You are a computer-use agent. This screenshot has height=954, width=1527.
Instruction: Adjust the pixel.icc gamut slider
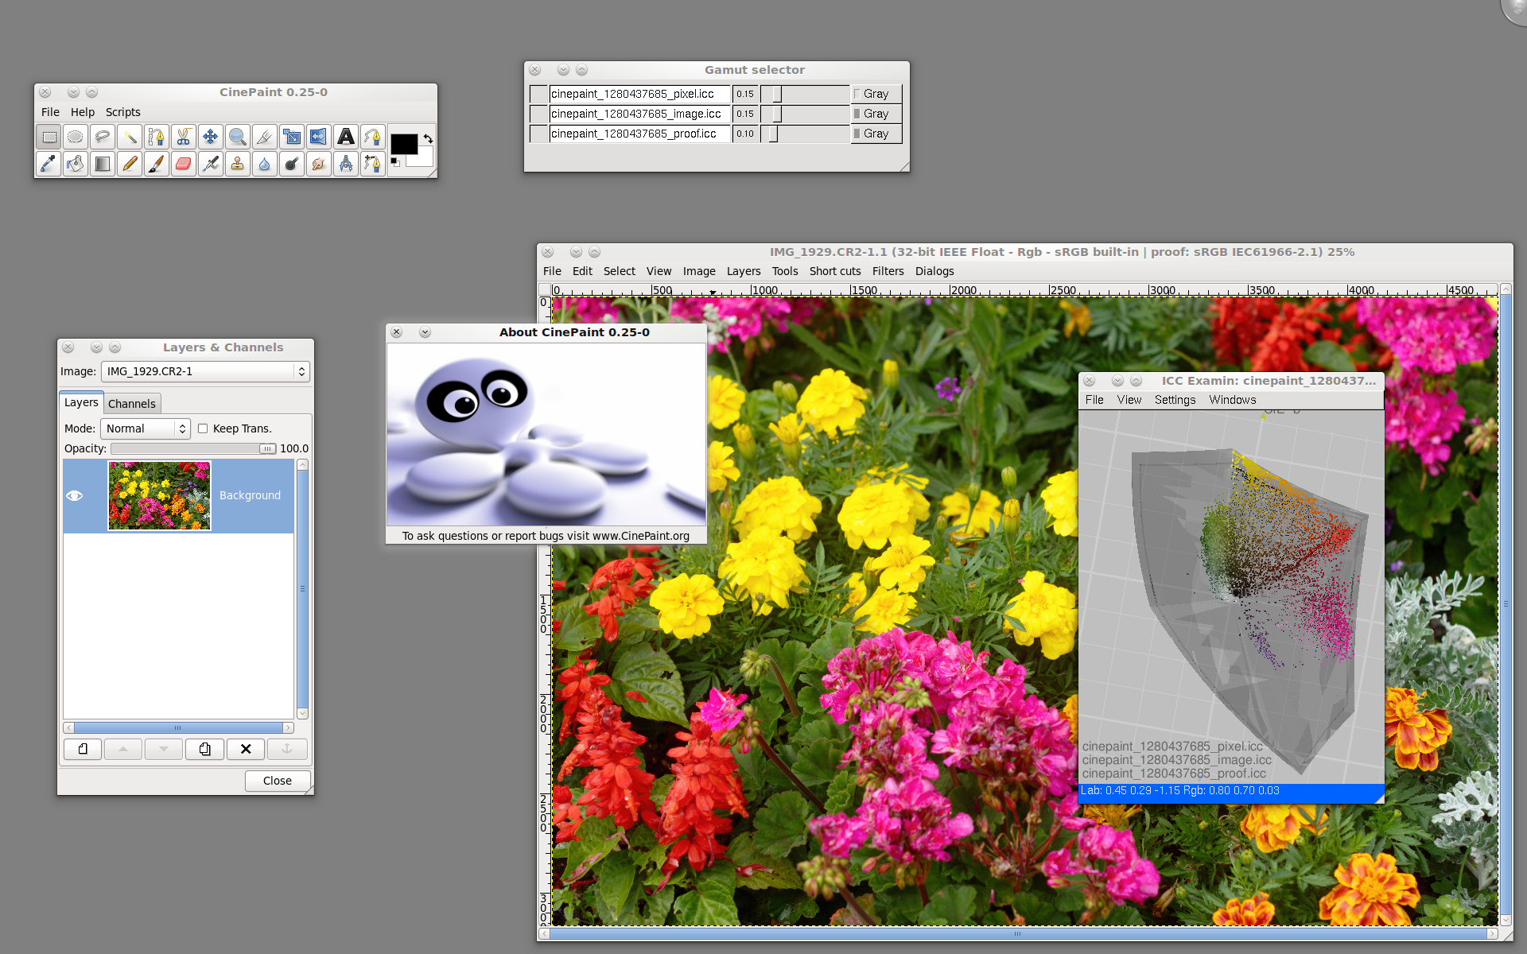805,94
